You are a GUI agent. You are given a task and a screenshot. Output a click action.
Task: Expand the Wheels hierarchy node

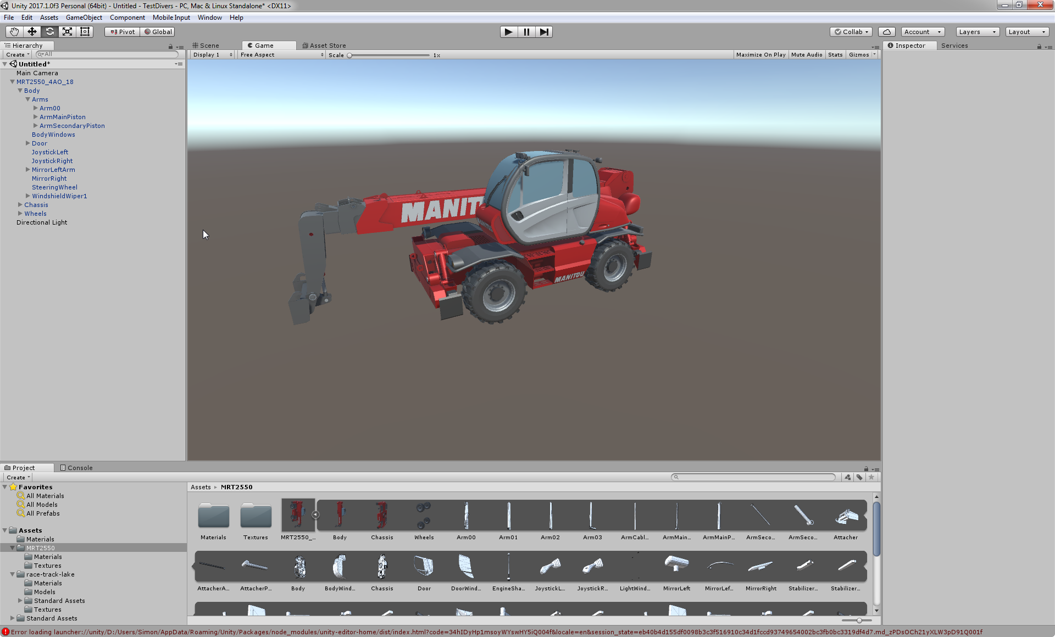[x=20, y=214]
